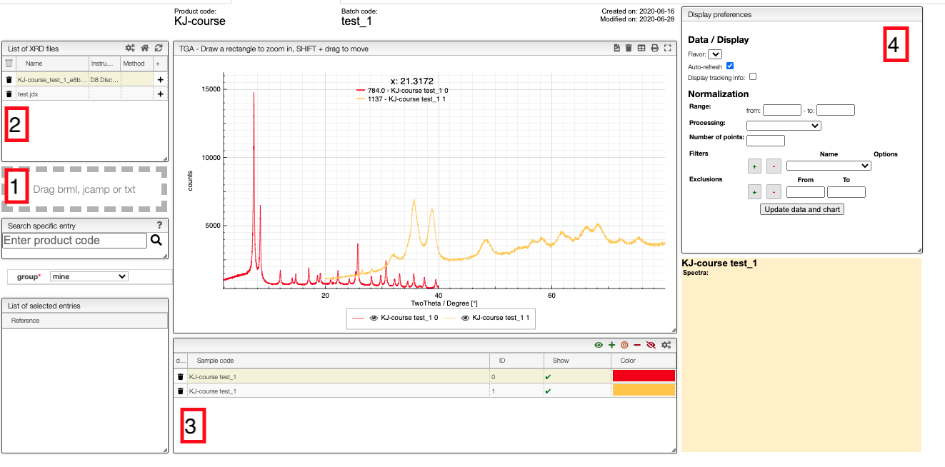Click the Enter product code field
Screen dimensions: 945x467
click(x=75, y=241)
